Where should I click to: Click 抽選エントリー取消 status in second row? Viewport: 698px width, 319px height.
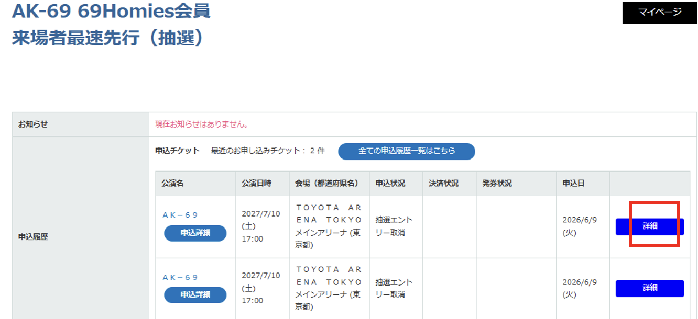pos(394,288)
